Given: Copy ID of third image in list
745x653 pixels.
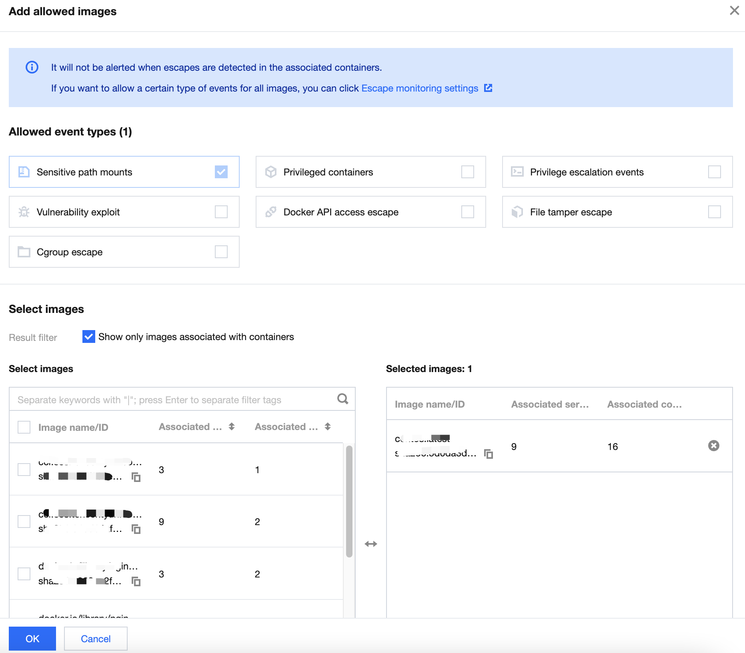Looking at the screenshot, I should point(136,581).
